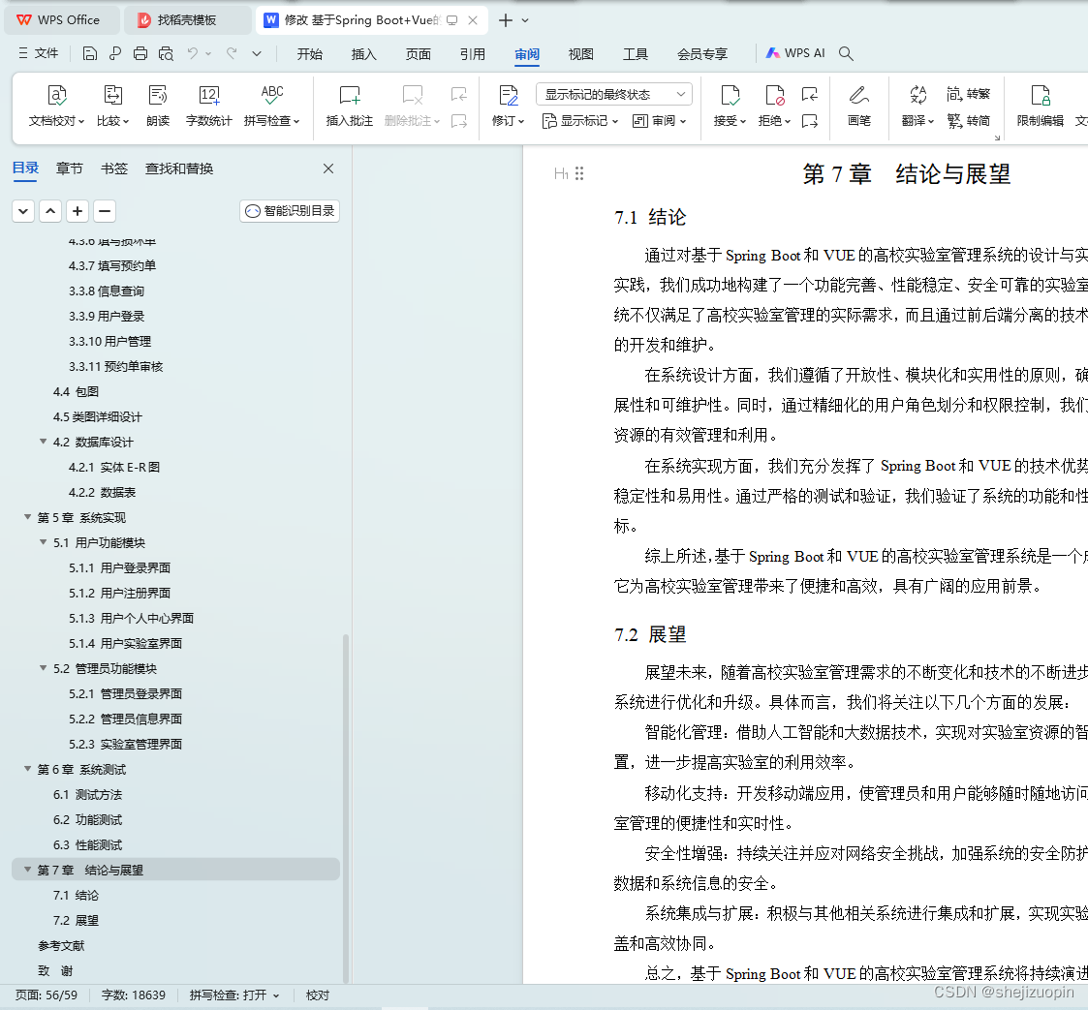
Task: Switch to the 开始 ribbon tab
Action: tap(309, 54)
